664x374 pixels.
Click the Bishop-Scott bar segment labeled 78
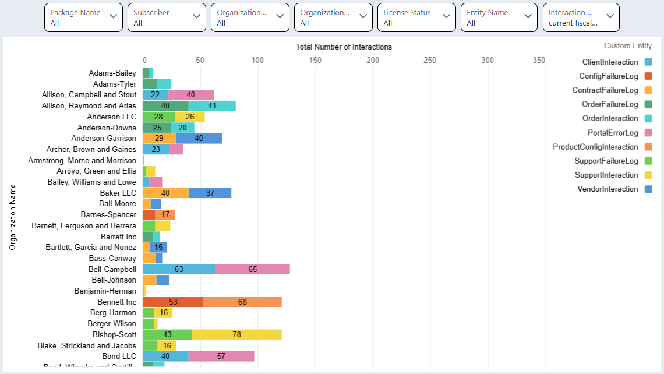tap(236, 334)
